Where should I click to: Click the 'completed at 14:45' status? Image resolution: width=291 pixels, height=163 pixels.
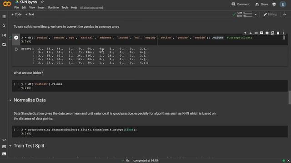point(145,161)
